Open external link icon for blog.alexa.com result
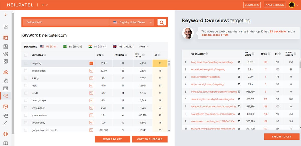This screenshot has height=146, width=301. pos(239,62)
